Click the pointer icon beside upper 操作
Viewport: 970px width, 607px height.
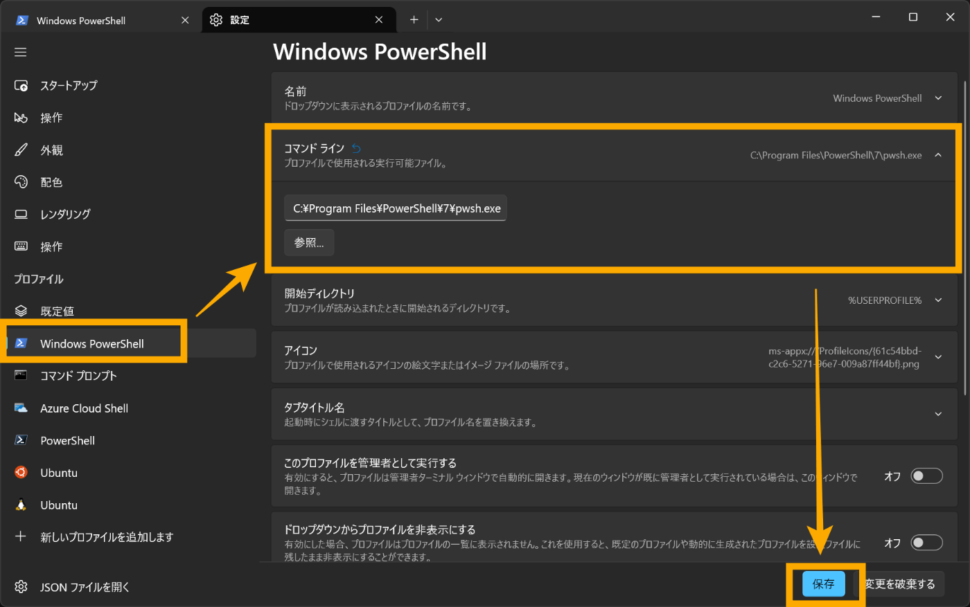coord(21,118)
